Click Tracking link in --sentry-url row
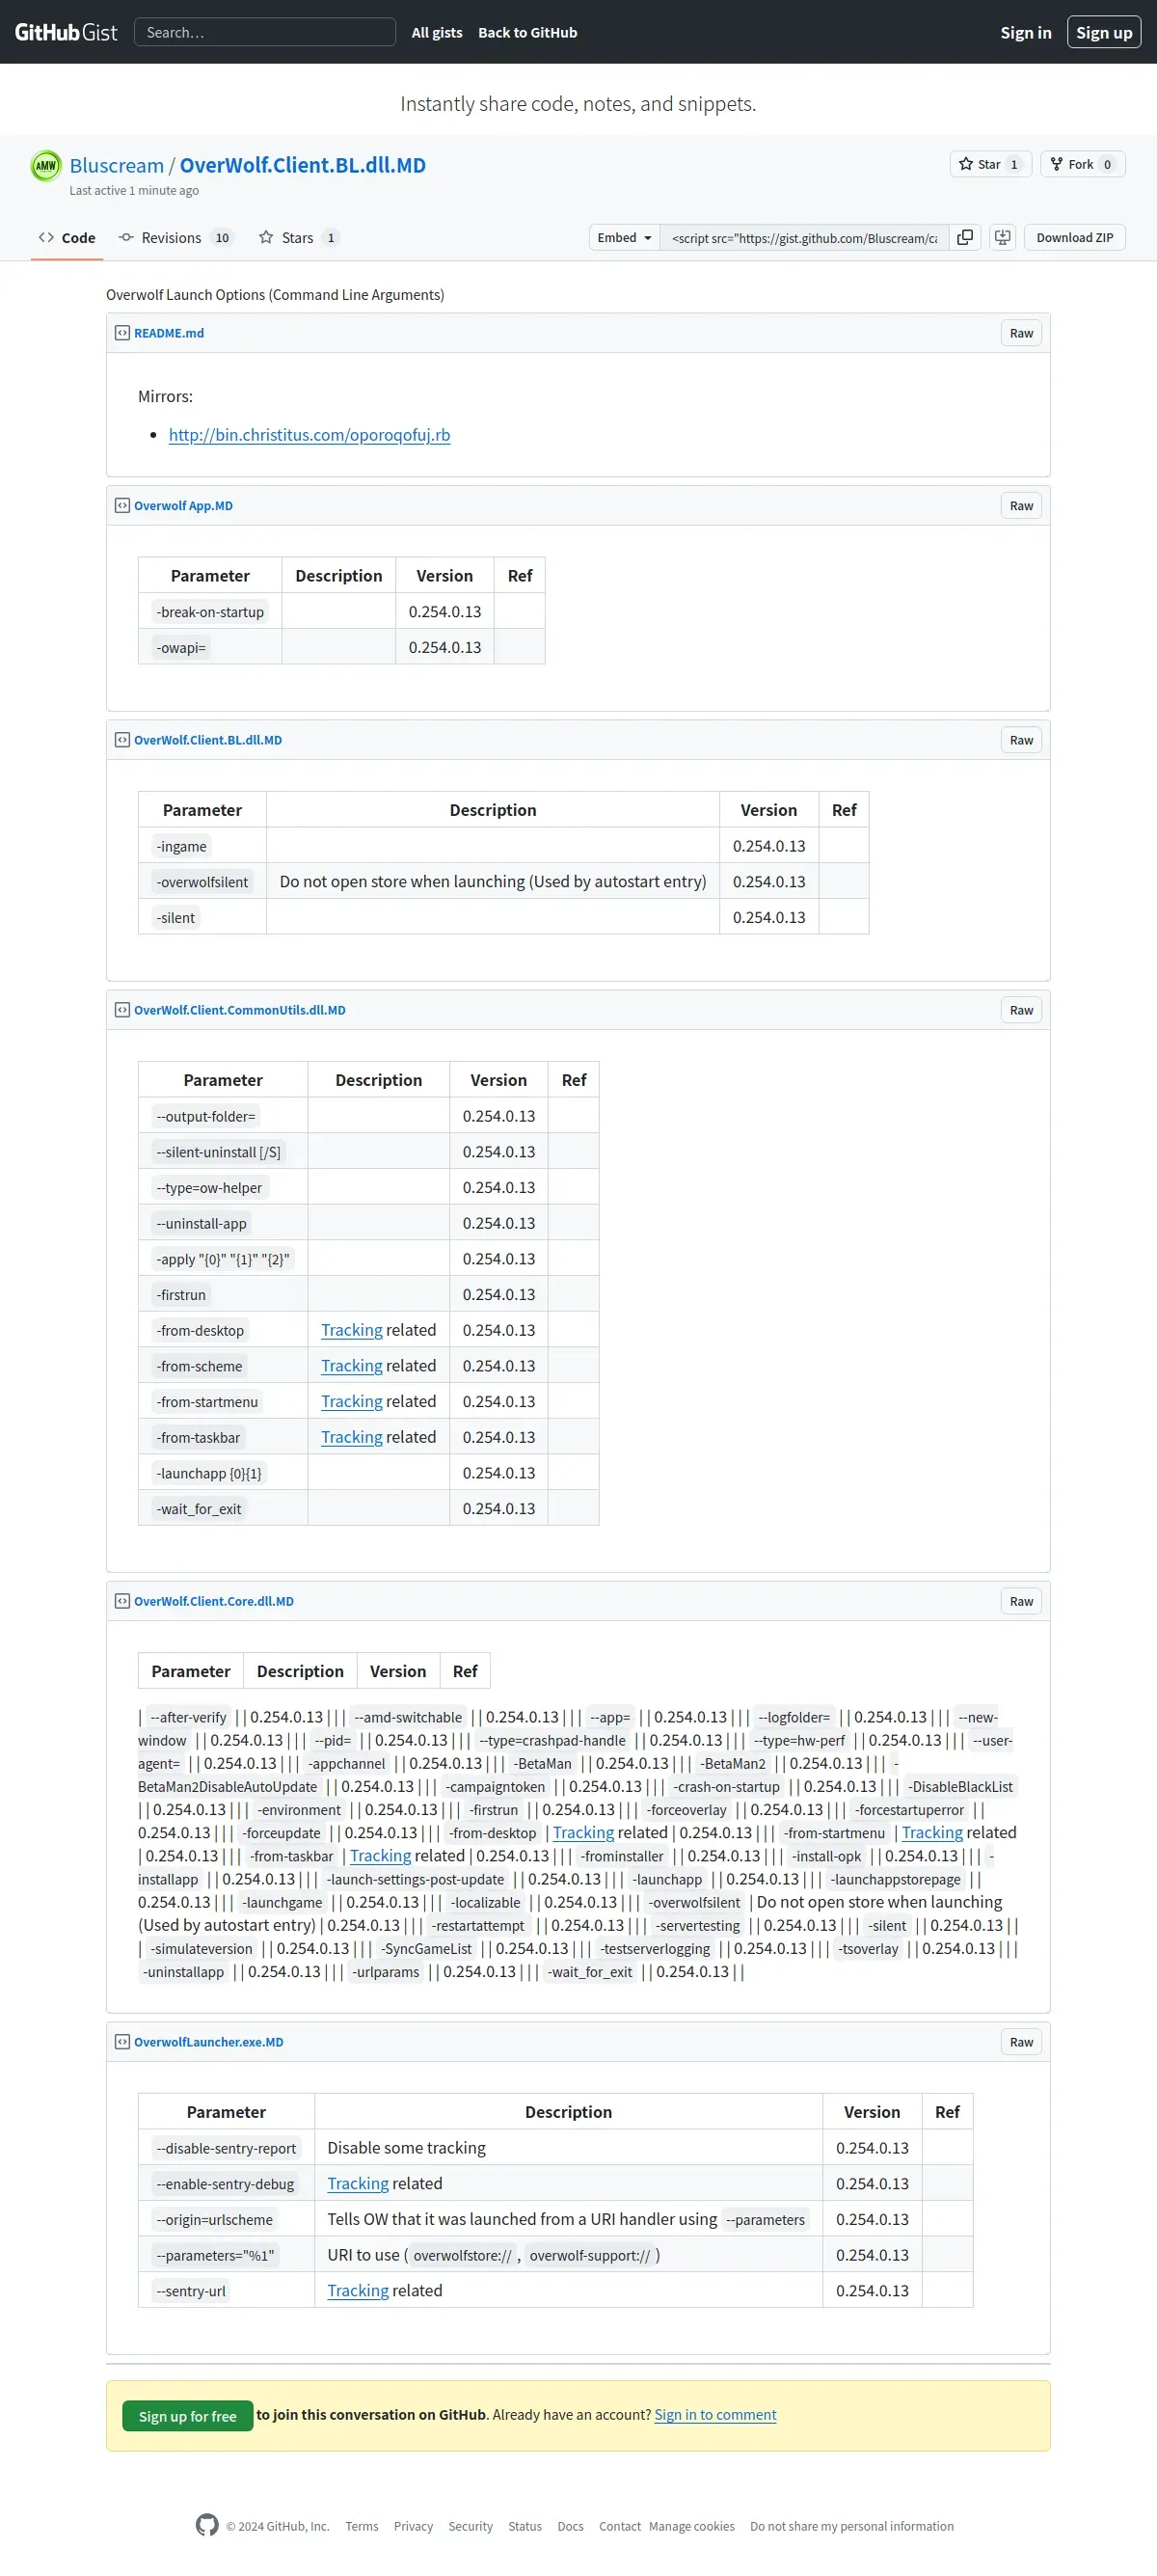This screenshot has width=1157, height=2576. coord(358,2291)
